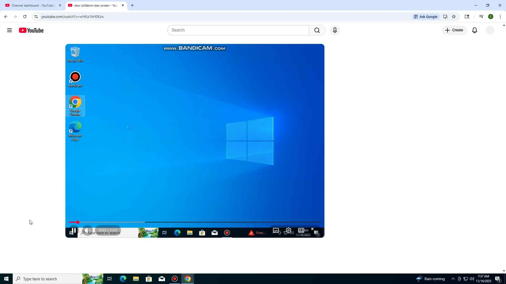Open a new browser tab
This screenshot has height=284, width=506.
click(132, 5)
